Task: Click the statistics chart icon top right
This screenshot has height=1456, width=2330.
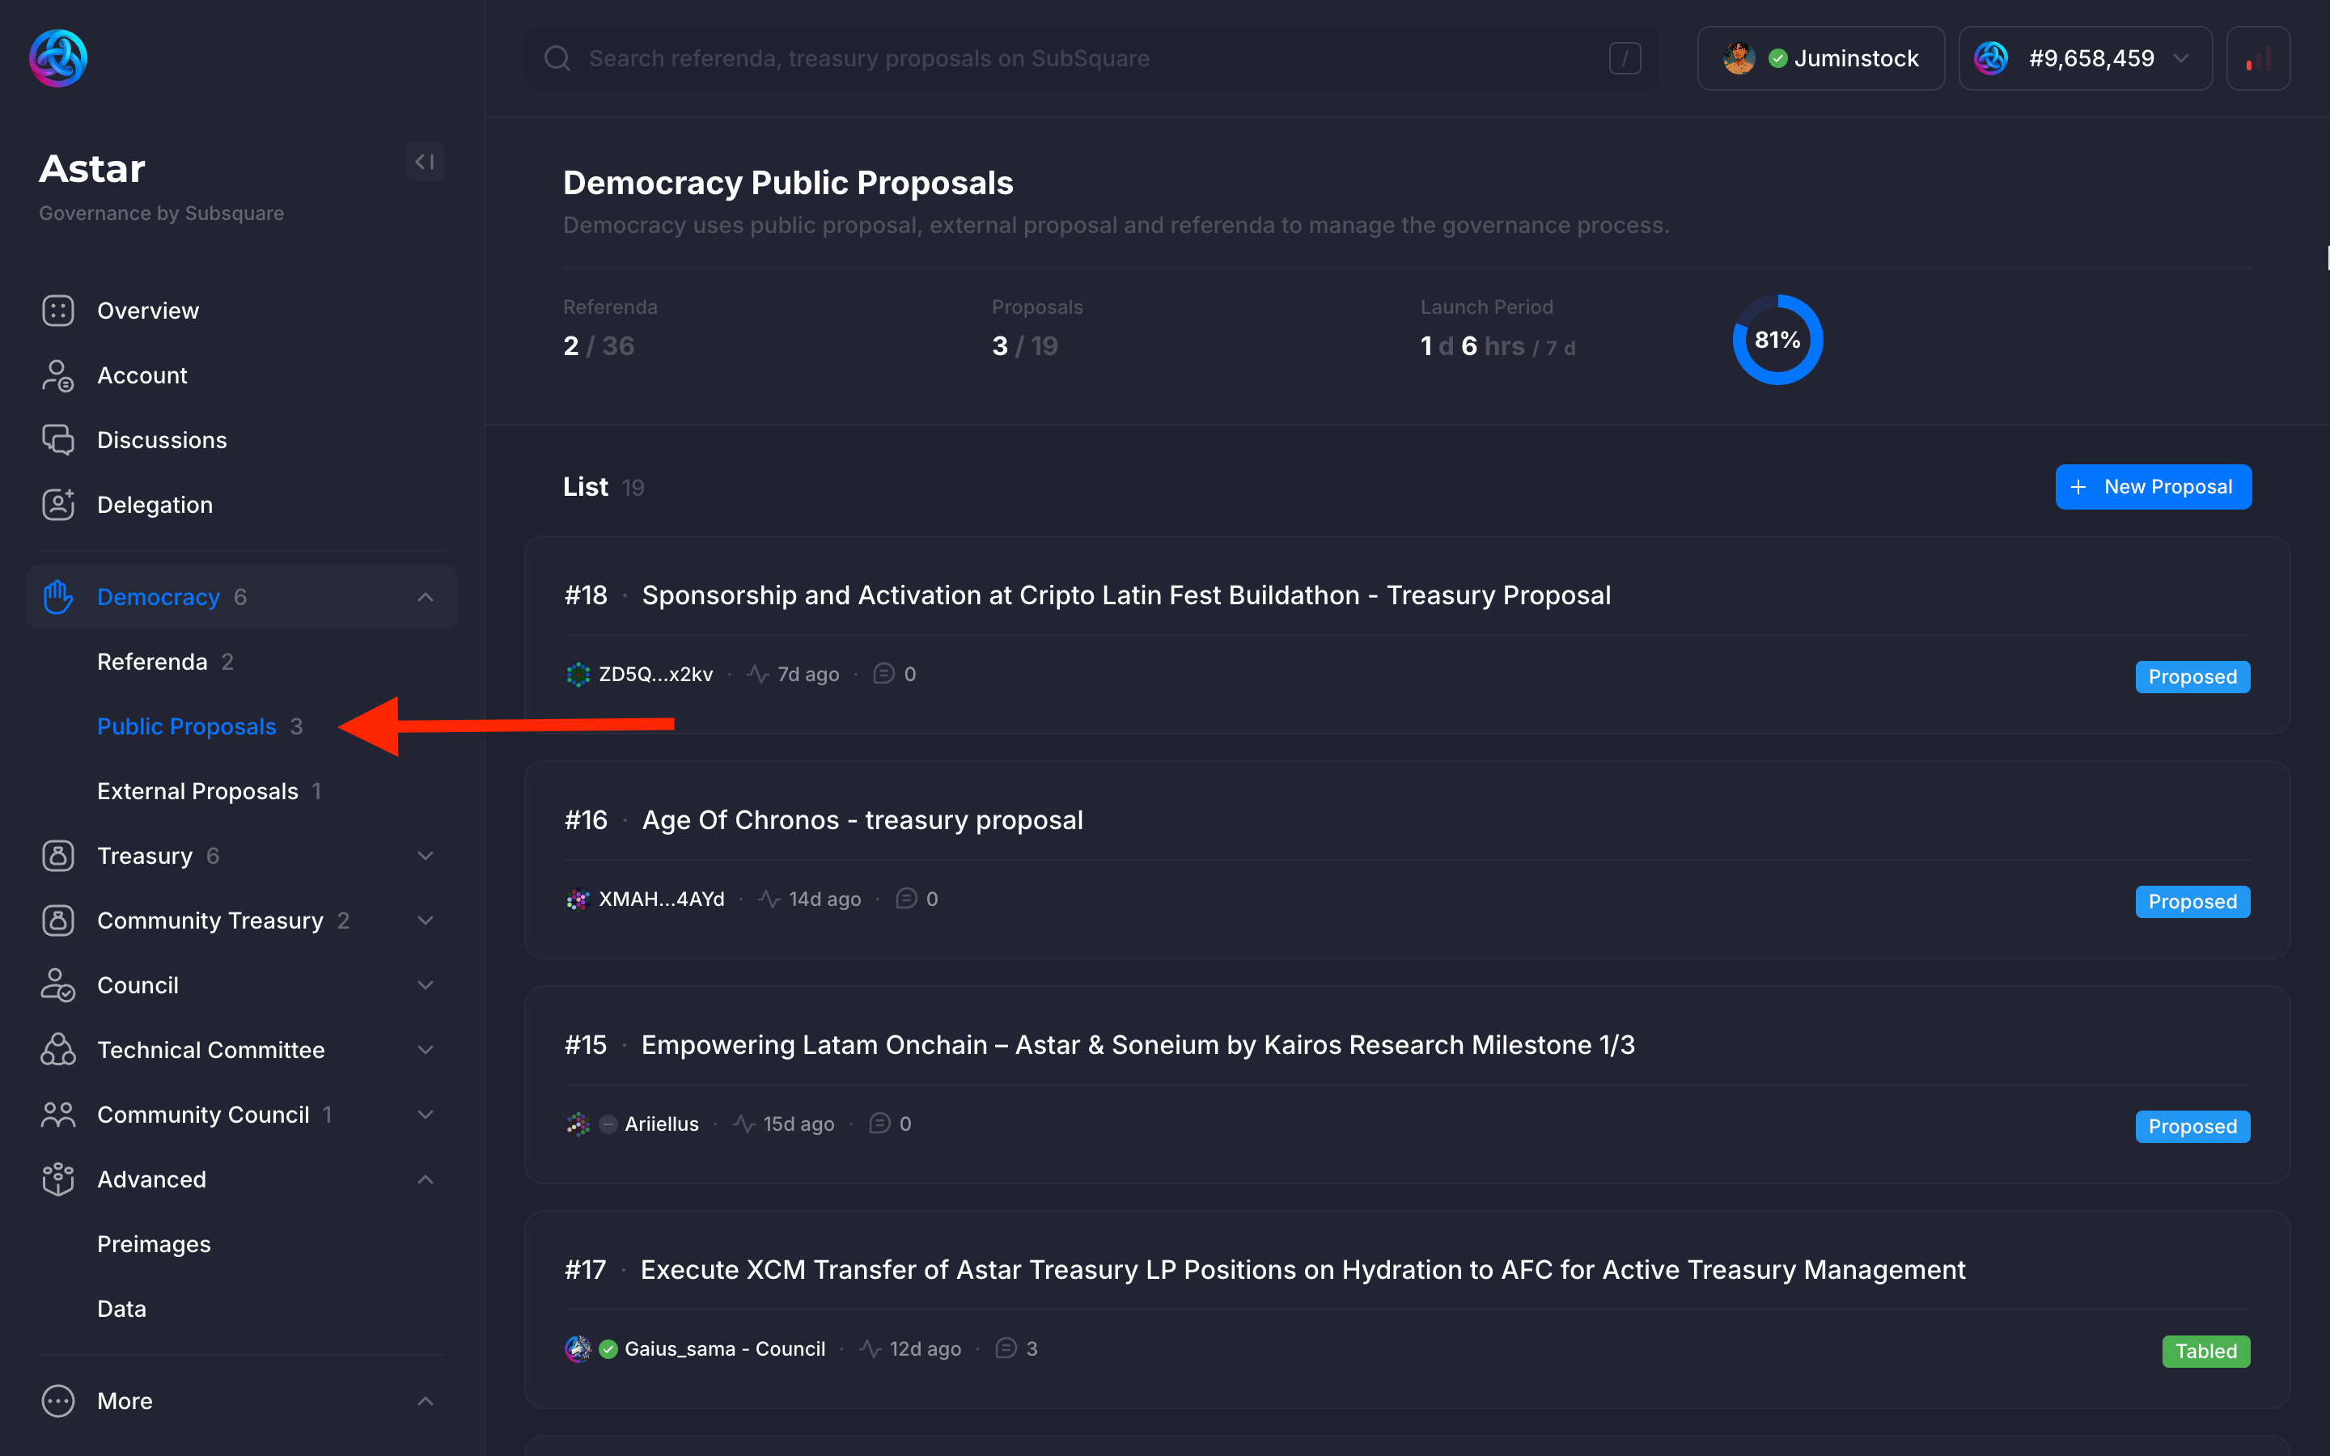Action: click(2259, 57)
